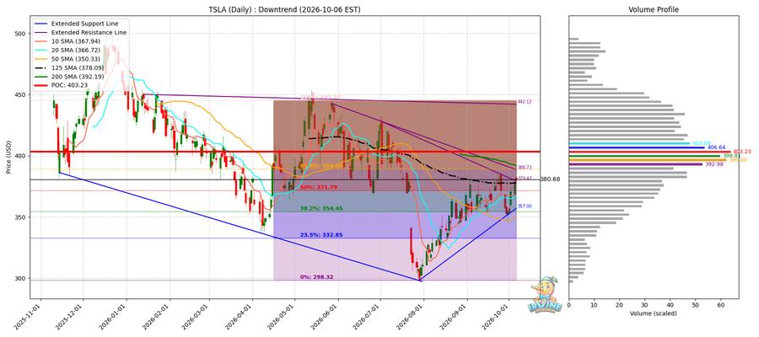
Task: Click the Extended Resistance Line legend entry
Action: tap(79, 32)
